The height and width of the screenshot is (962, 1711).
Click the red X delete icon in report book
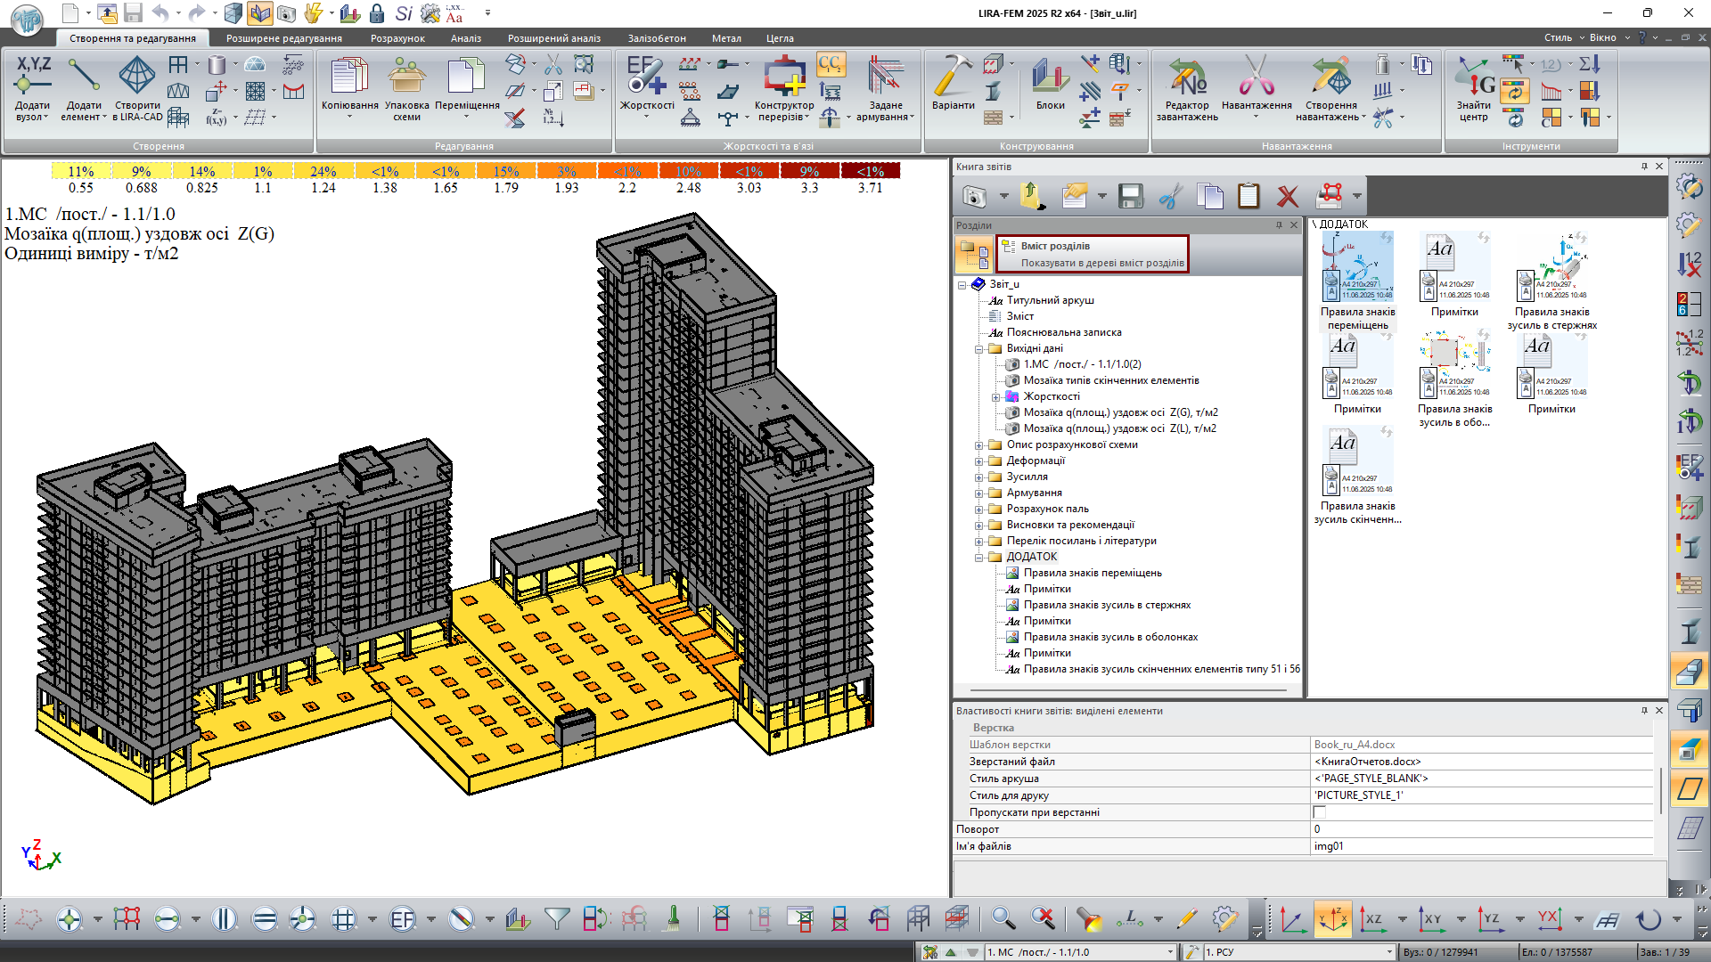pyautogui.click(x=1287, y=196)
